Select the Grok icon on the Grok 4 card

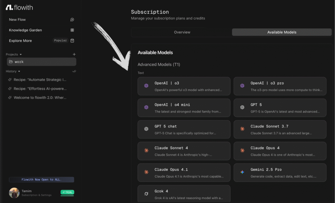coord(147,194)
